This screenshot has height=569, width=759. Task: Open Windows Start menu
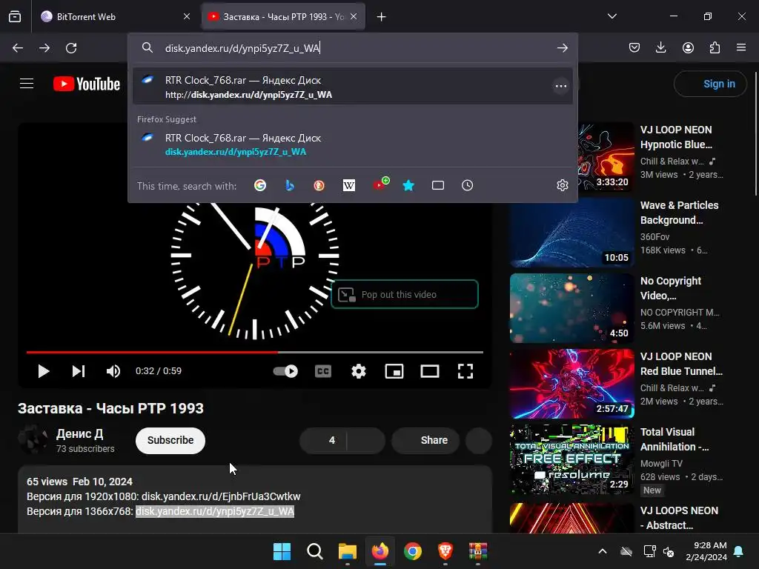click(x=282, y=551)
